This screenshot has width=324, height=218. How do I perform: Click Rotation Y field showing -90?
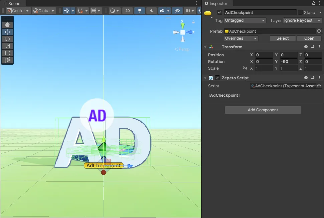pyautogui.click(x=289, y=61)
